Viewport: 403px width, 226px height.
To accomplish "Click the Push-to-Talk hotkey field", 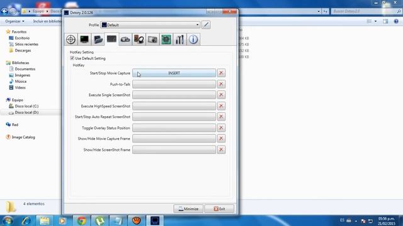I will pyautogui.click(x=174, y=84).
